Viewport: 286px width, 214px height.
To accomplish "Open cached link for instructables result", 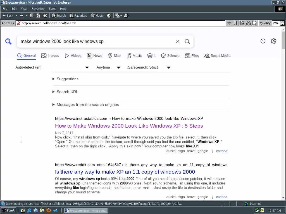I will tap(221, 151).
